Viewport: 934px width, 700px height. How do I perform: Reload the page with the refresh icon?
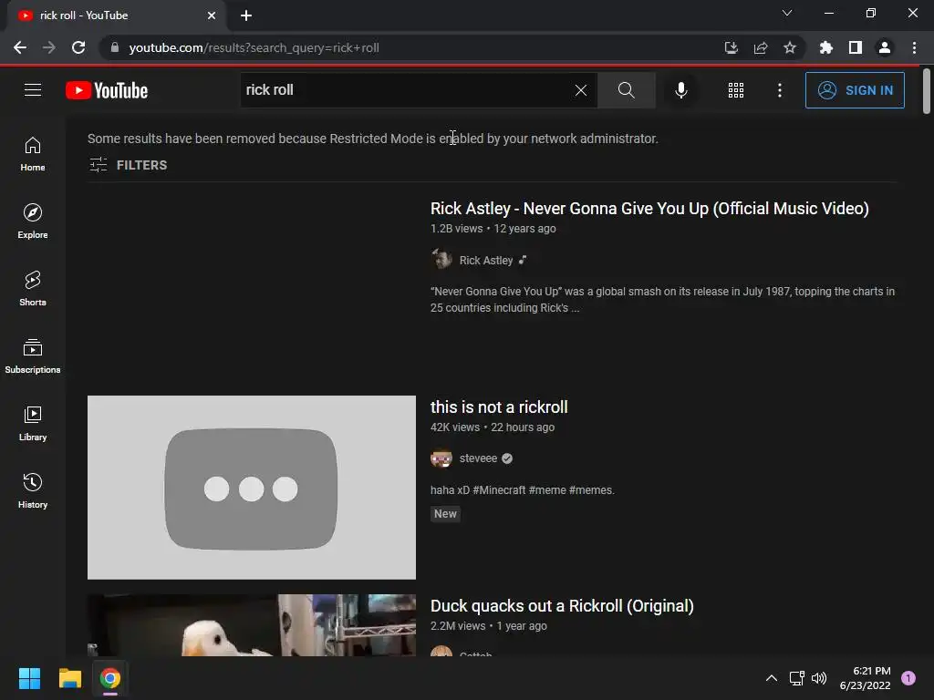(78, 47)
